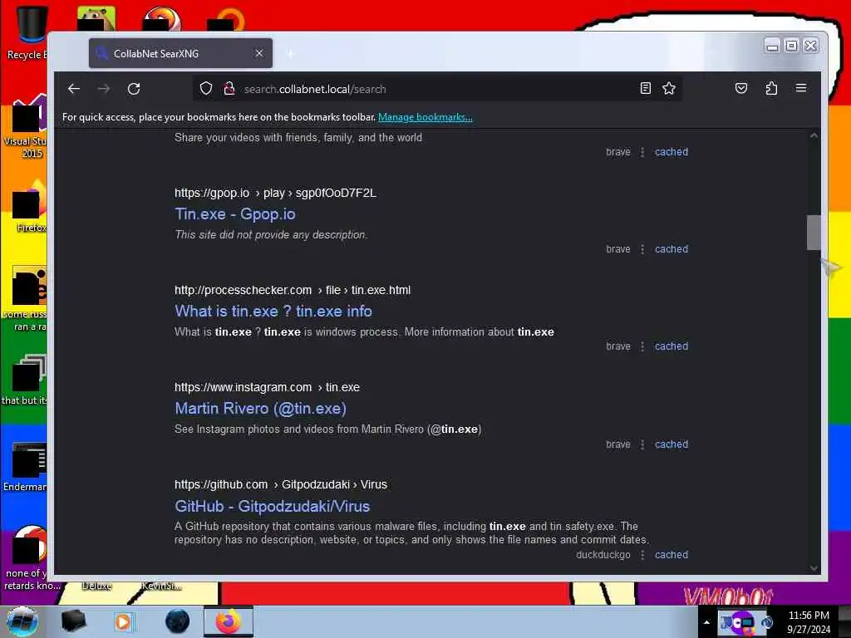
Task: Close the CollabNet SearXNG tab
Action: 259,53
